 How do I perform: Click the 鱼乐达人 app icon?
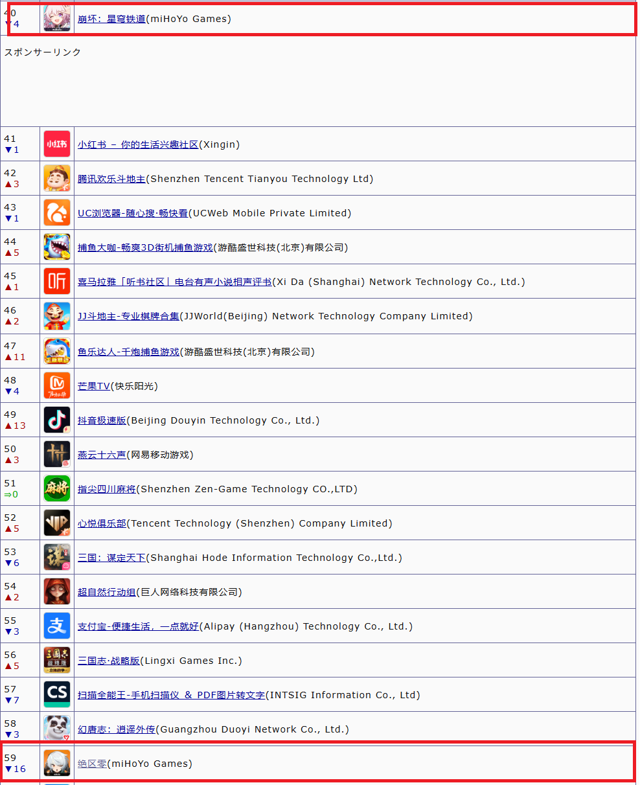tap(57, 351)
